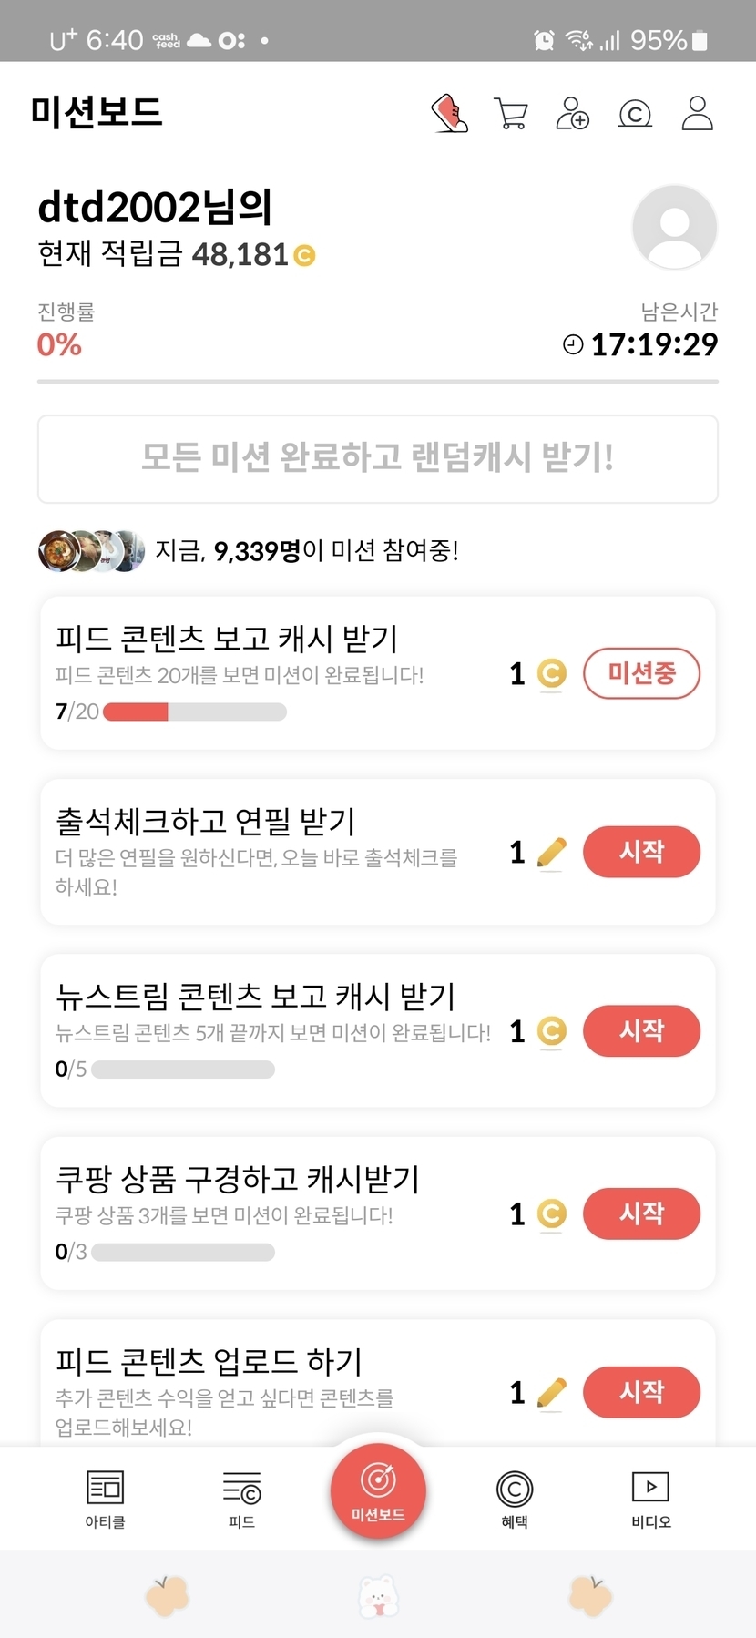This screenshot has width=756, height=1638.
Task: Tap '모든 미션 완료하고 랜덤캐시 받기!' button
Action: [378, 458]
